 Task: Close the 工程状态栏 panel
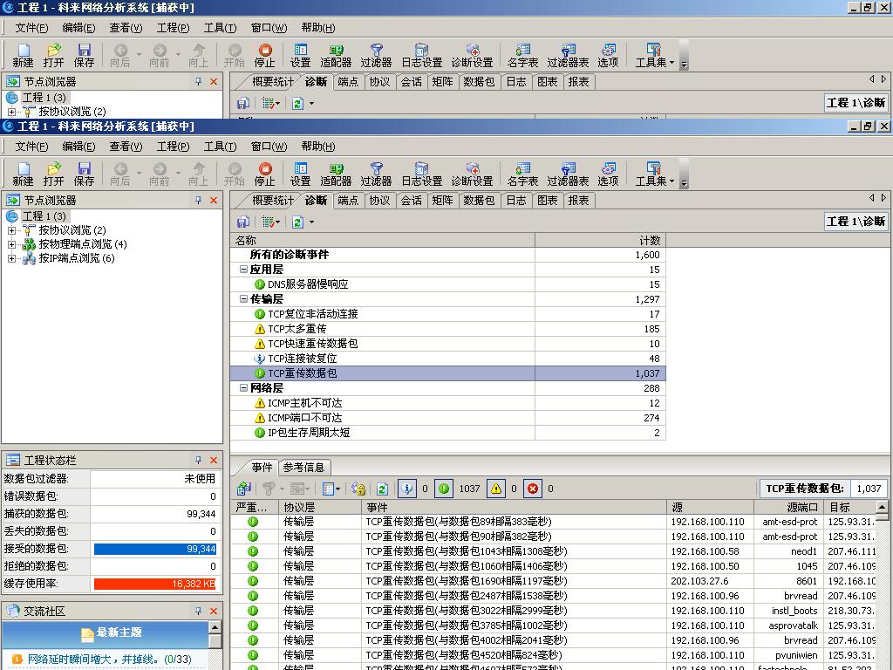[214, 460]
